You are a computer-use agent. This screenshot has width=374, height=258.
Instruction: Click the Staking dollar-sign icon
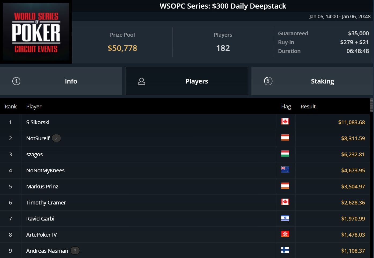[268, 81]
